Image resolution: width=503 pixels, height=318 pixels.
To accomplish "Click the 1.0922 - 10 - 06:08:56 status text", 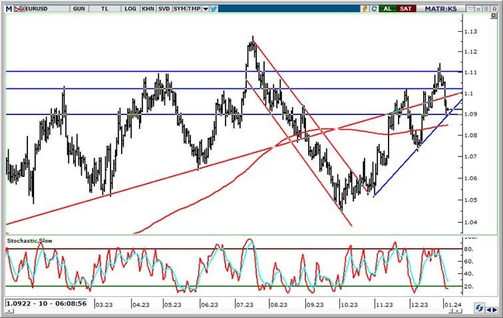I will point(47,303).
